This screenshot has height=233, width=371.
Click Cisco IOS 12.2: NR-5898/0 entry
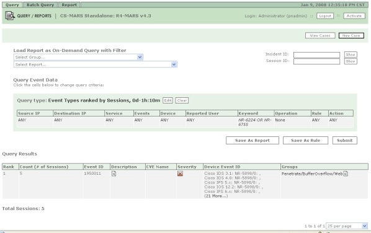[x=233, y=187]
